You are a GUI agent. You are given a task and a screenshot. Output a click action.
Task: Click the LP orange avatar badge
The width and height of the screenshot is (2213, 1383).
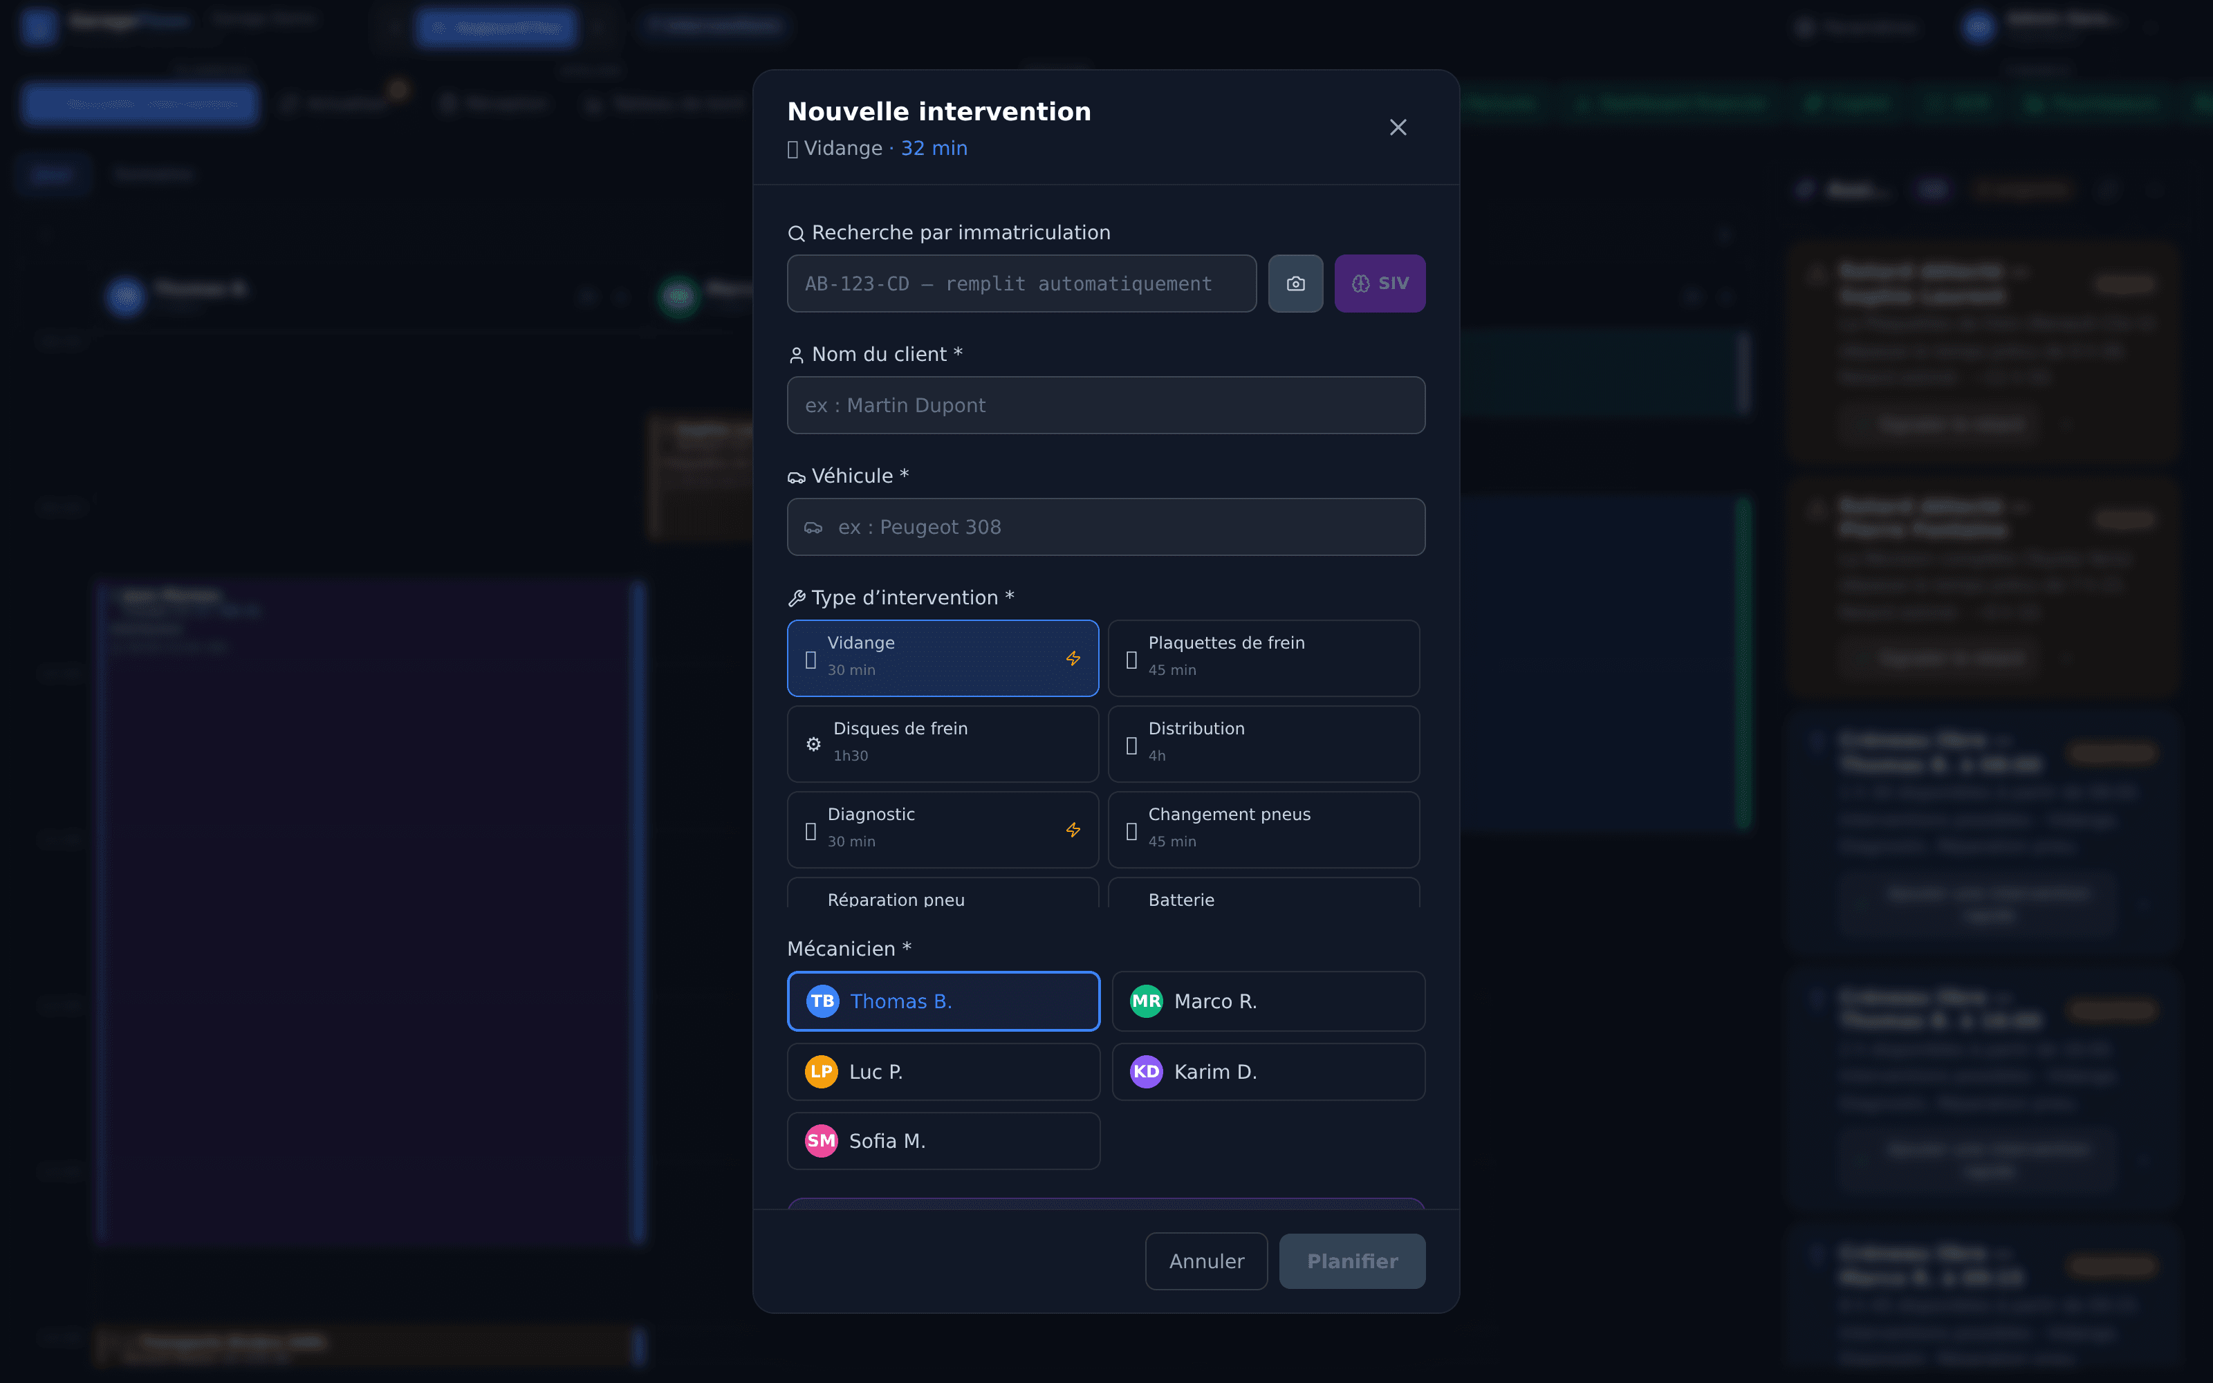(x=821, y=1072)
